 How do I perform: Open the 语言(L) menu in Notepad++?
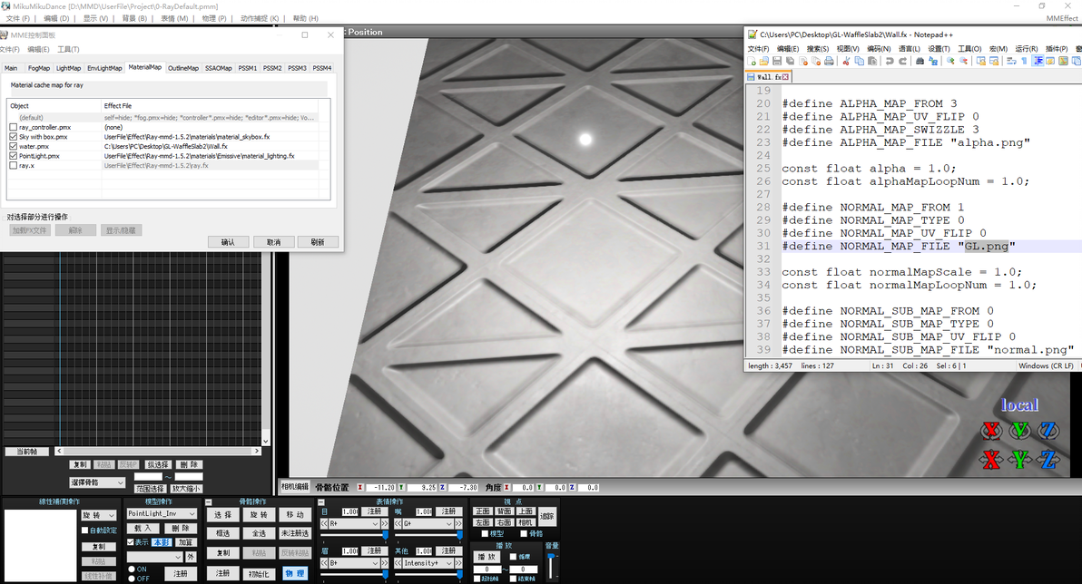click(x=908, y=48)
